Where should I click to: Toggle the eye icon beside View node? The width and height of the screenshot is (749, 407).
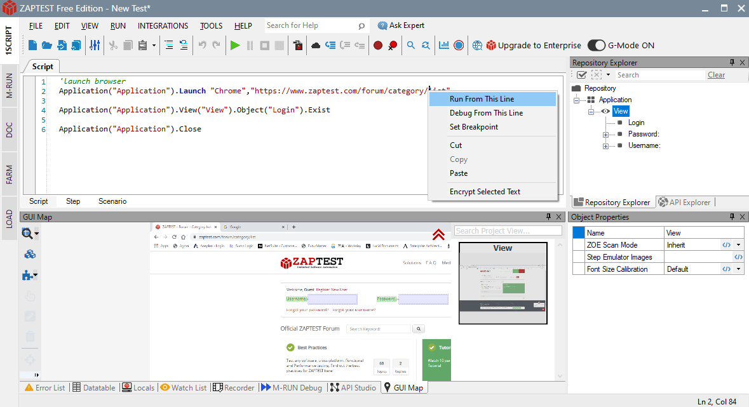[x=605, y=111]
